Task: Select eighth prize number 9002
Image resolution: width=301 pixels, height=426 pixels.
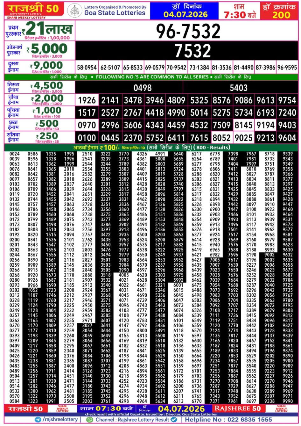Action: point(269,255)
